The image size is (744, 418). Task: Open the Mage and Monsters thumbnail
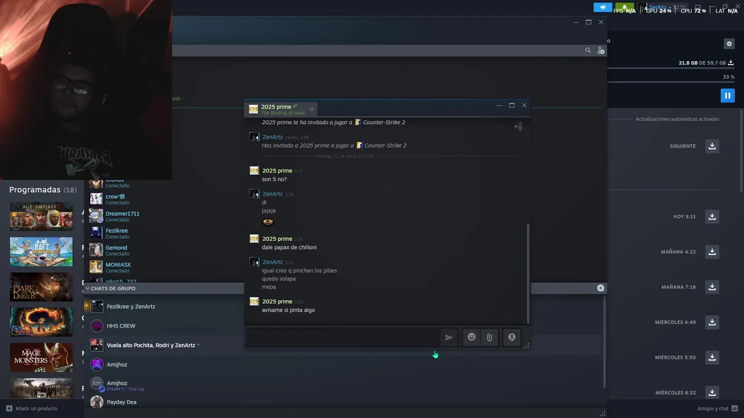(41, 358)
